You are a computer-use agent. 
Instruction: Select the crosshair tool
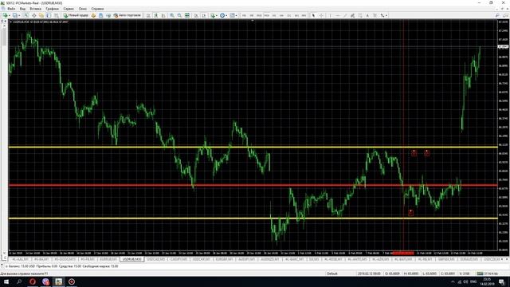[x=321, y=15]
